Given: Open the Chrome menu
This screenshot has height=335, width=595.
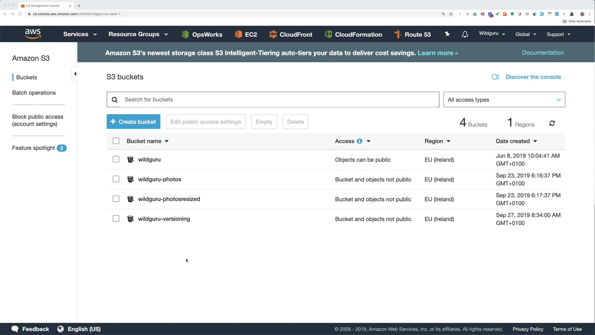Looking at the screenshot, I should pyautogui.click(x=589, y=14).
